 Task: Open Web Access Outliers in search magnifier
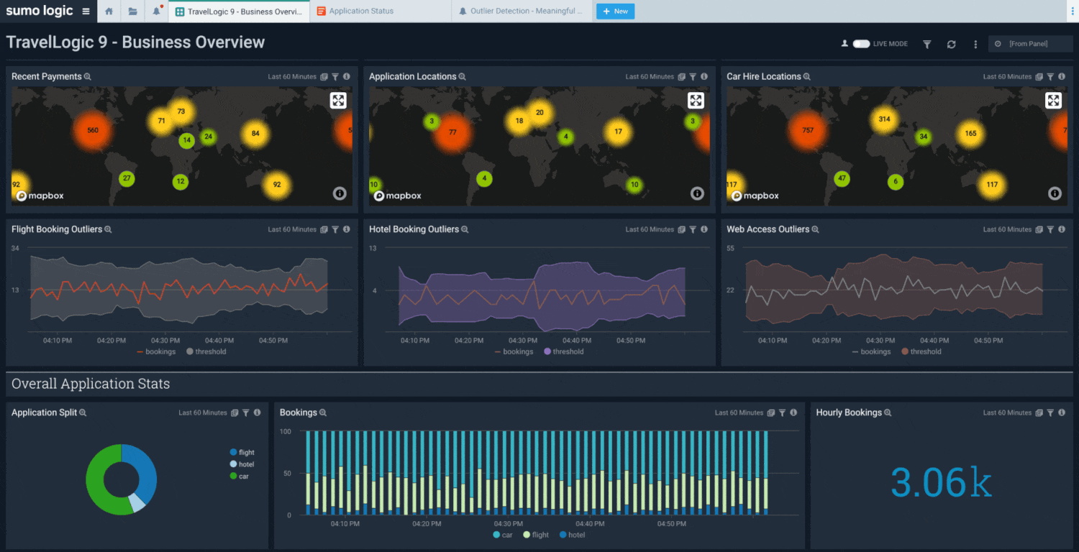pos(815,230)
